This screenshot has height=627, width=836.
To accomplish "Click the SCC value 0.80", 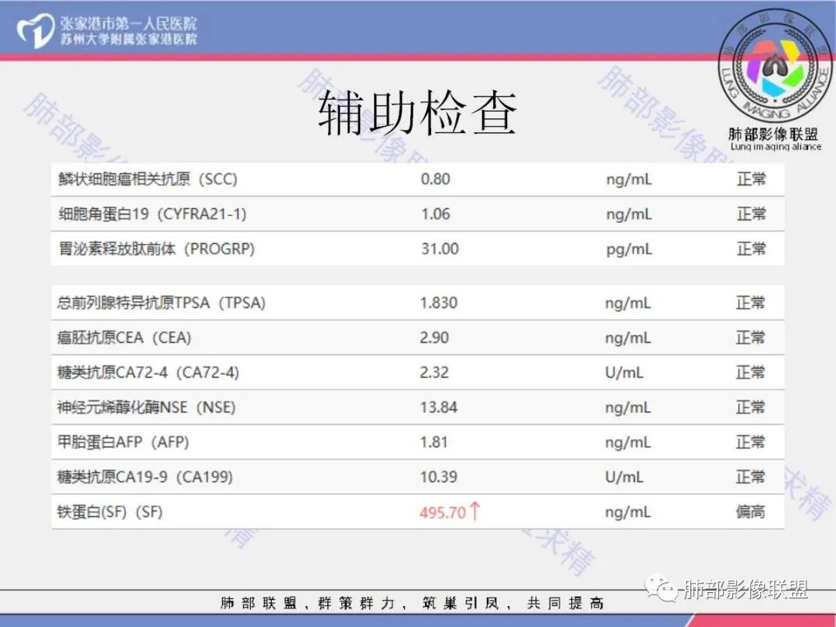I will click(x=435, y=179).
